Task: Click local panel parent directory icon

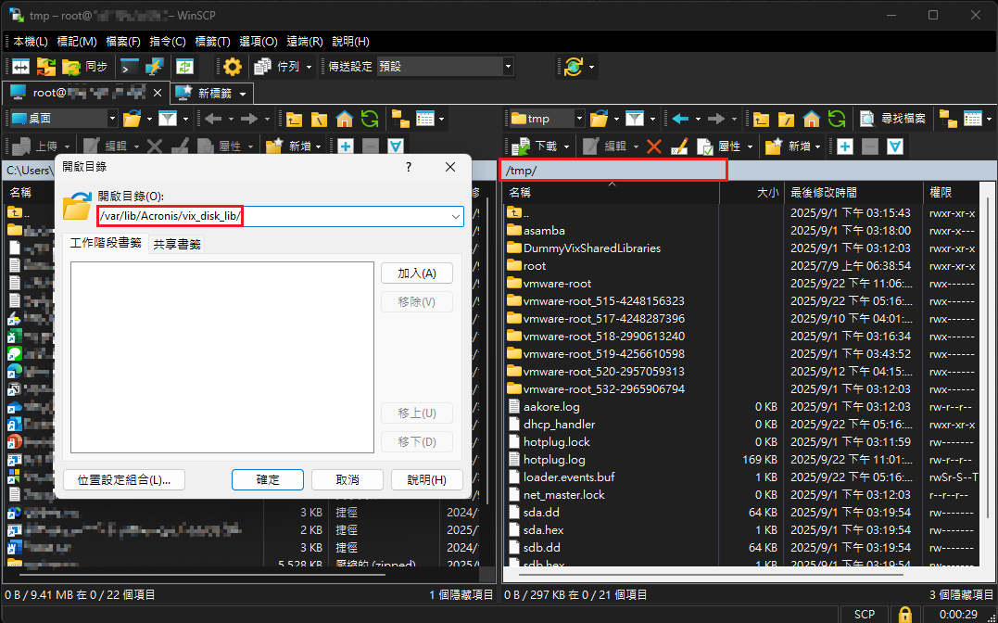Action: pos(294,119)
